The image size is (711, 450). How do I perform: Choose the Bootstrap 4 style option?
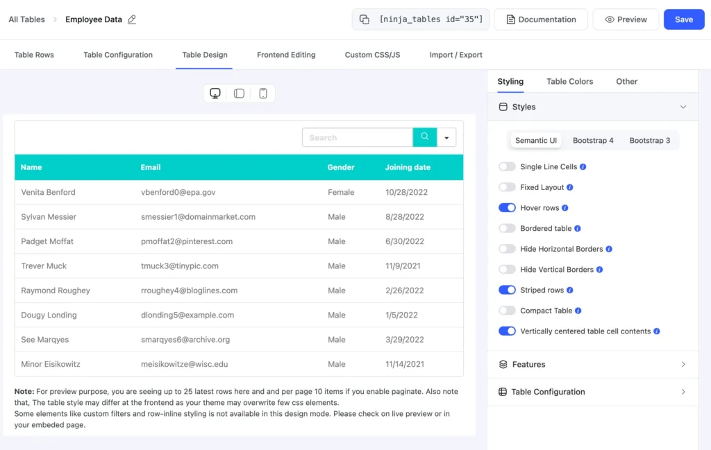point(593,140)
